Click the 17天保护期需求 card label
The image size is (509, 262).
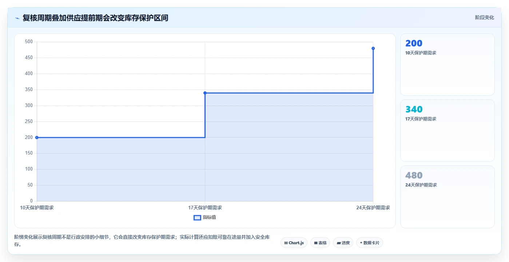[421, 119]
